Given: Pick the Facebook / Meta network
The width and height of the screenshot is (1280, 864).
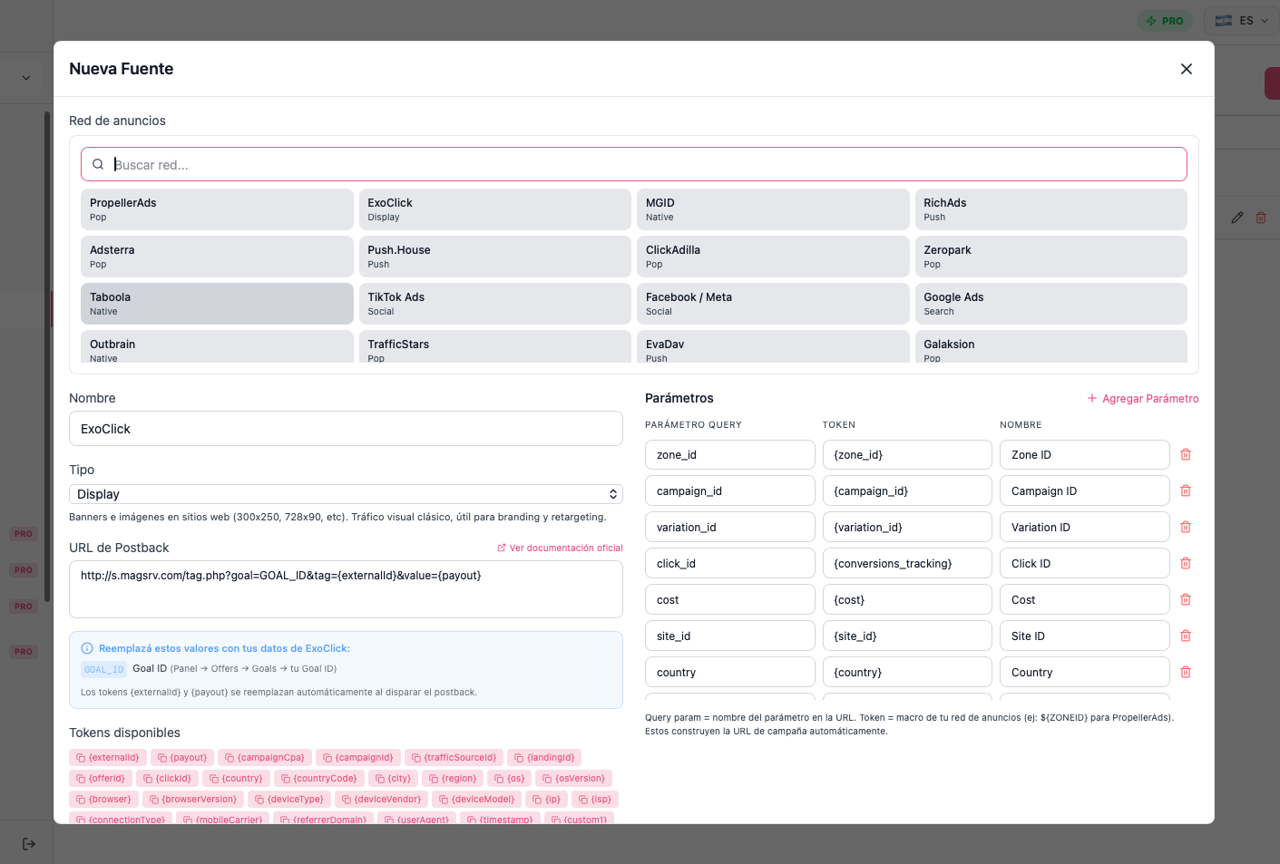Looking at the screenshot, I should tap(773, 304).
